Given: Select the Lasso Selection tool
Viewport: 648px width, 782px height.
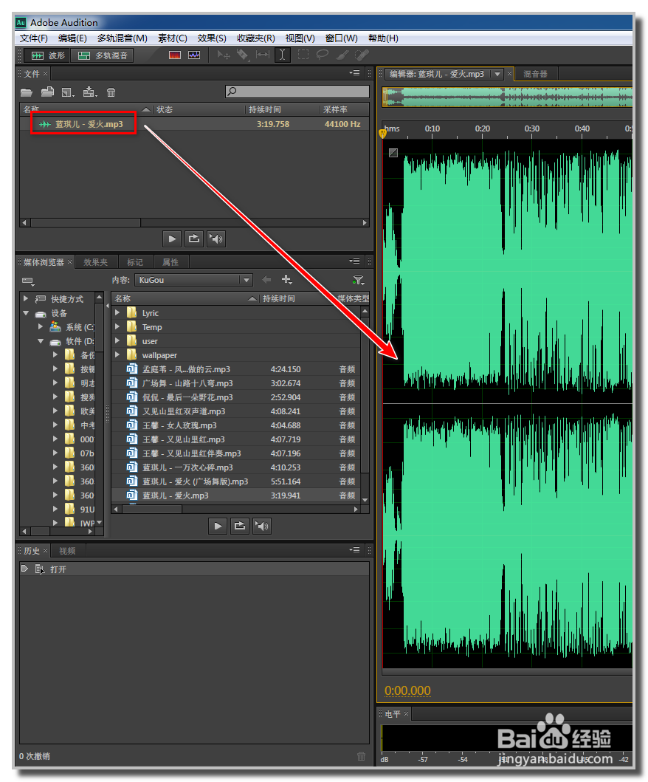Looking at the screenshot, I should pos(323,55).
